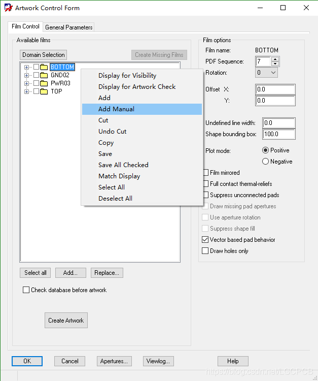Image resolution: width=318 pixels, height=381 pixels.
Task: Click the GND02 film folder icon
Action: pos(44,75)
